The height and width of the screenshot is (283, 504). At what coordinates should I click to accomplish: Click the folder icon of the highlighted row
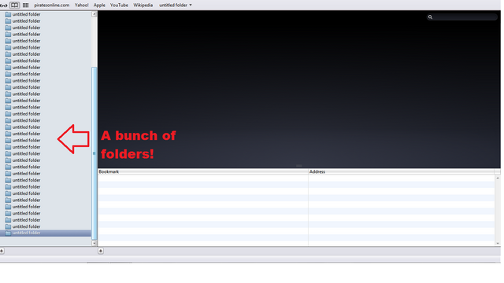8,233
